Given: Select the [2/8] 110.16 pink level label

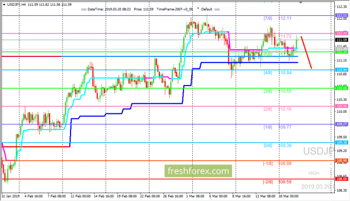Looking at the screenshot, I should [x=277, y=109].
